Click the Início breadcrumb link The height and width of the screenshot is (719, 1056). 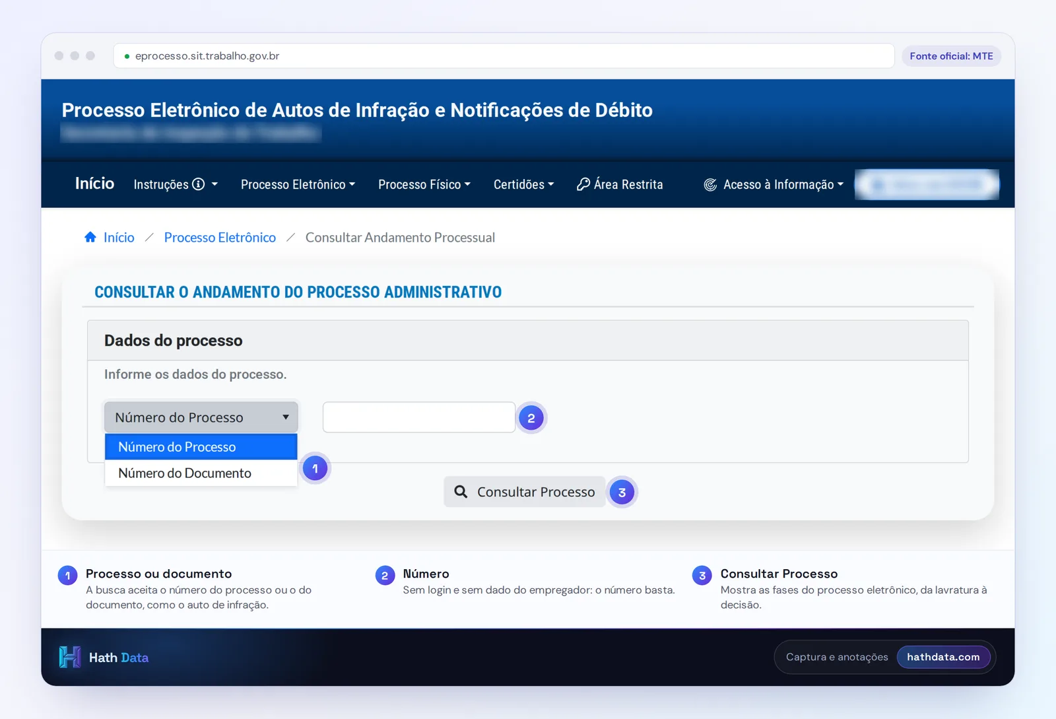coord(119,238)
